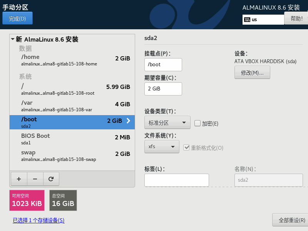Collapse the 新 AlmaLinux 8.6 安装 tree
Screen dimensions: 308x231
click(13, 39)
